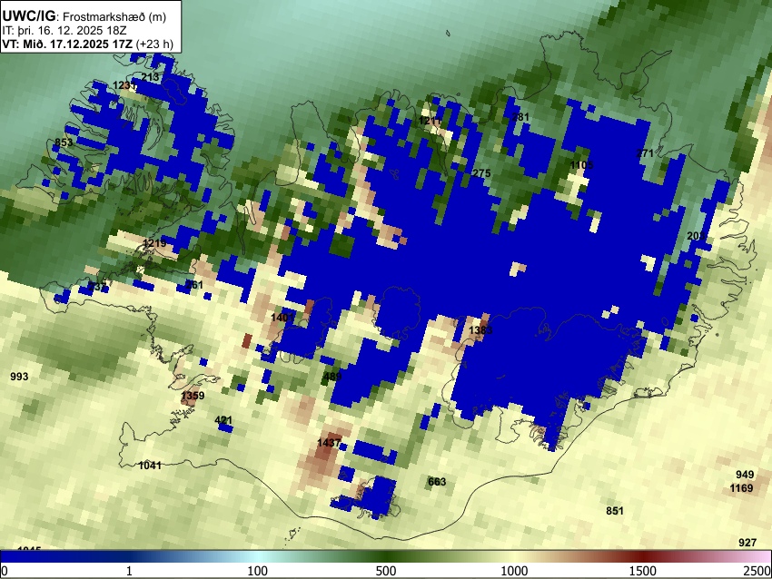Click the map value 927

747,542
